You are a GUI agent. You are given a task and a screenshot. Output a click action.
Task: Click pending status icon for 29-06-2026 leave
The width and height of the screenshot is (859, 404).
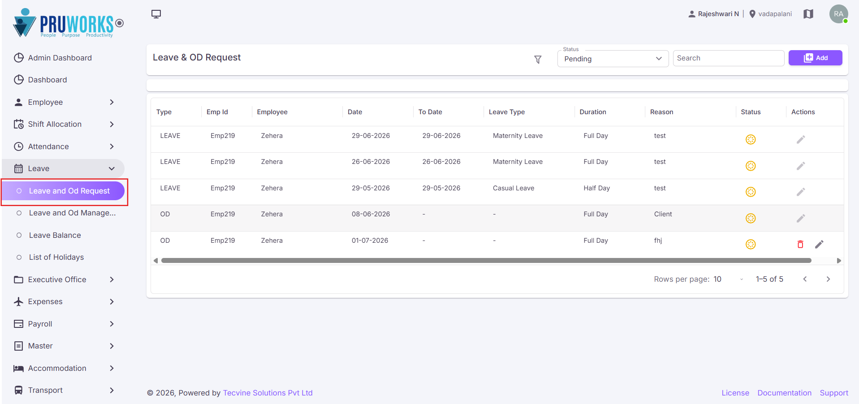751,140
